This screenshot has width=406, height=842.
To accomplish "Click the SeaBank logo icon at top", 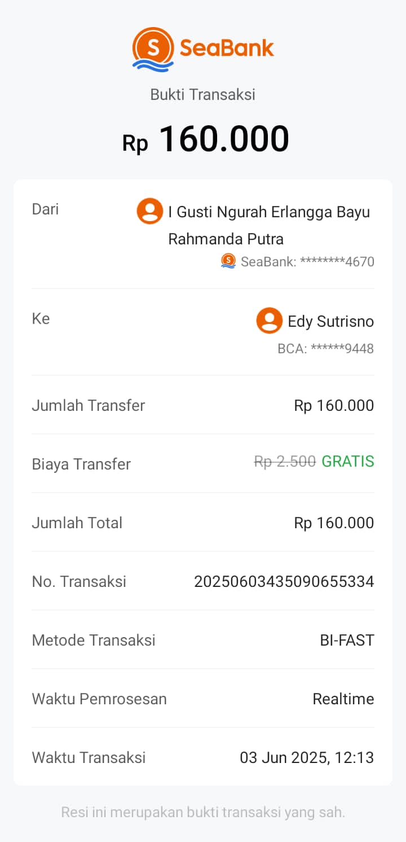I will pyautogui.click(x=153, y=49).
